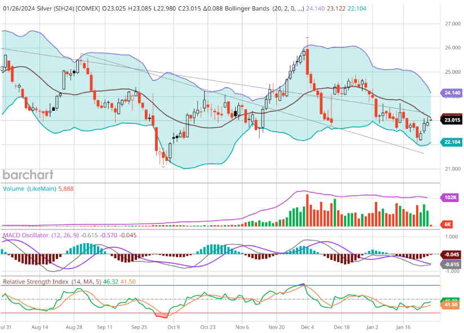464x333 pixels.
Task: Select the 24.140 upper band price tag
Action: pyautogui.click(x=452, y=92)
